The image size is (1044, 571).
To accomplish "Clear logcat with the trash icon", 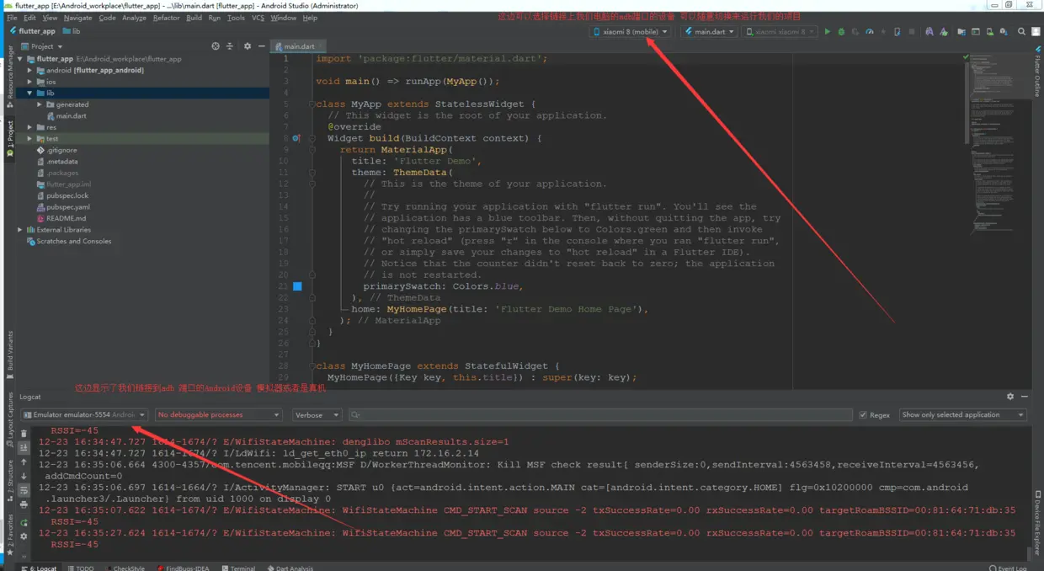I will click(24, 434).
